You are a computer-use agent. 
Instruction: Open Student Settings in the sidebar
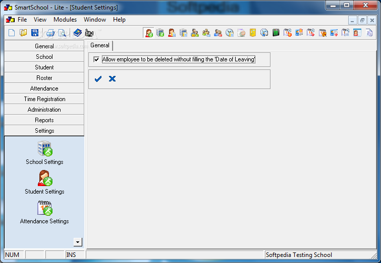click(x=44, y=182)
